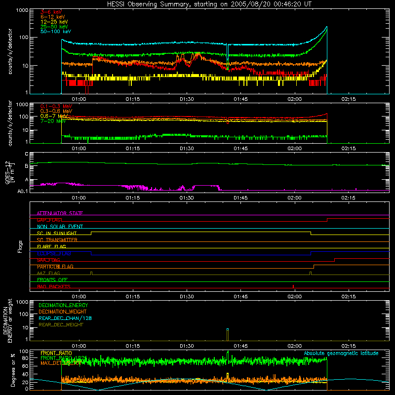Select the DECIMATION_WEIGHT legend label

point(63,312)
